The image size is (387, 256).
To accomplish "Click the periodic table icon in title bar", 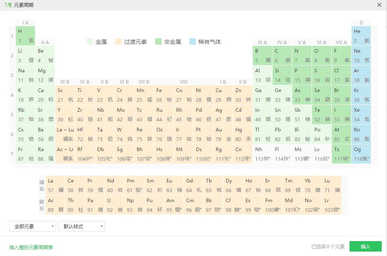I will (8, 5).
